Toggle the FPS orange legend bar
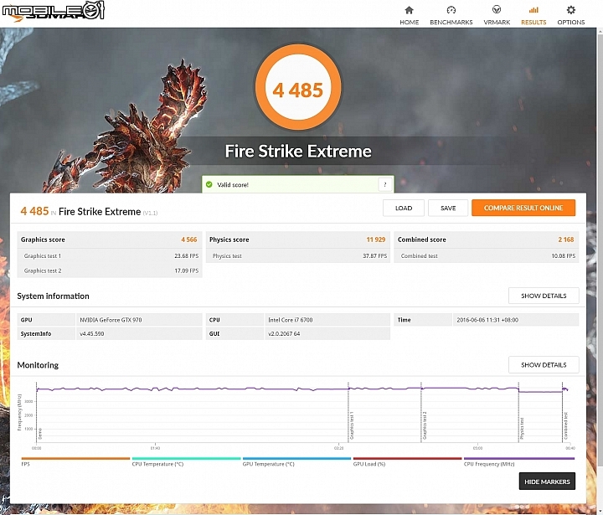The height and width of the screenshot is (515, 603). (x=75, y=458)
